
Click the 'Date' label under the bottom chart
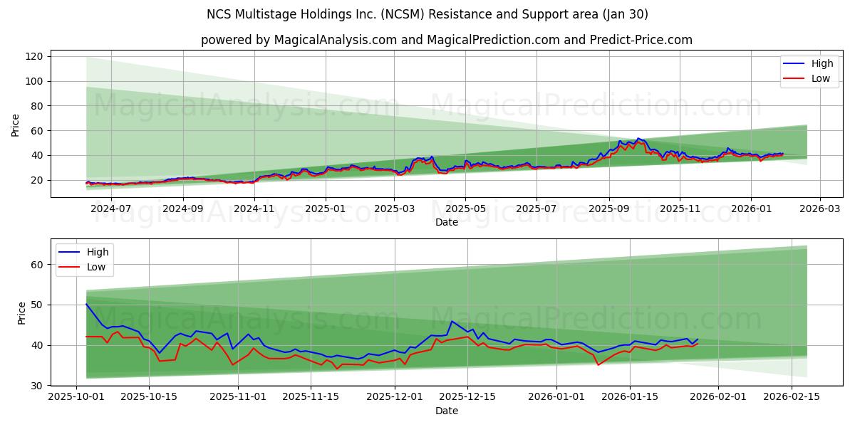click(447, 411)
